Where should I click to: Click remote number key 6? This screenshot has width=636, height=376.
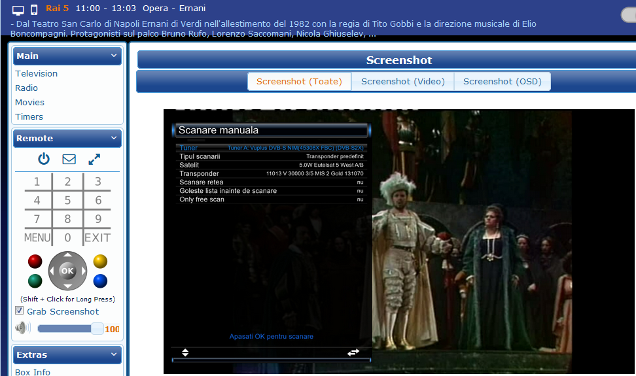point(98,200)
